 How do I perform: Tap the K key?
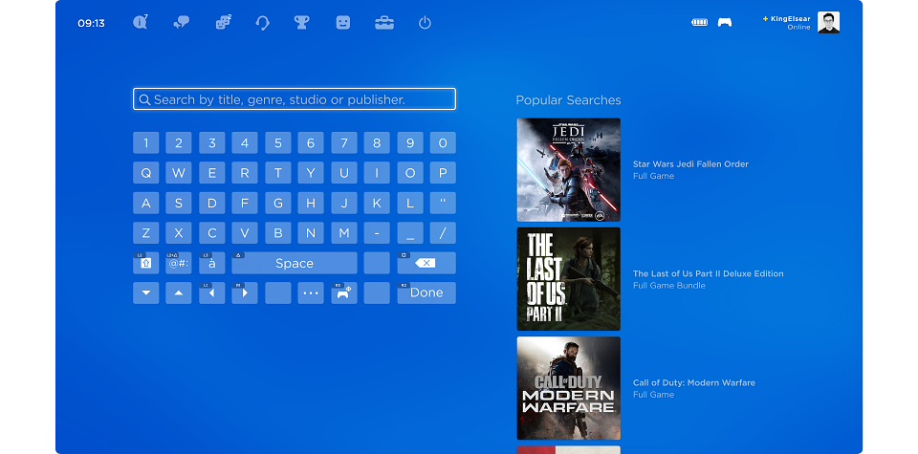pyautogui.click(x=377, y=203)
